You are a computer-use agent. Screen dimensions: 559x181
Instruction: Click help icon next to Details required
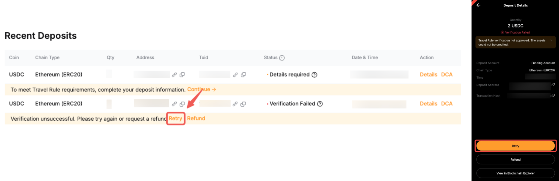coord(314,75)
